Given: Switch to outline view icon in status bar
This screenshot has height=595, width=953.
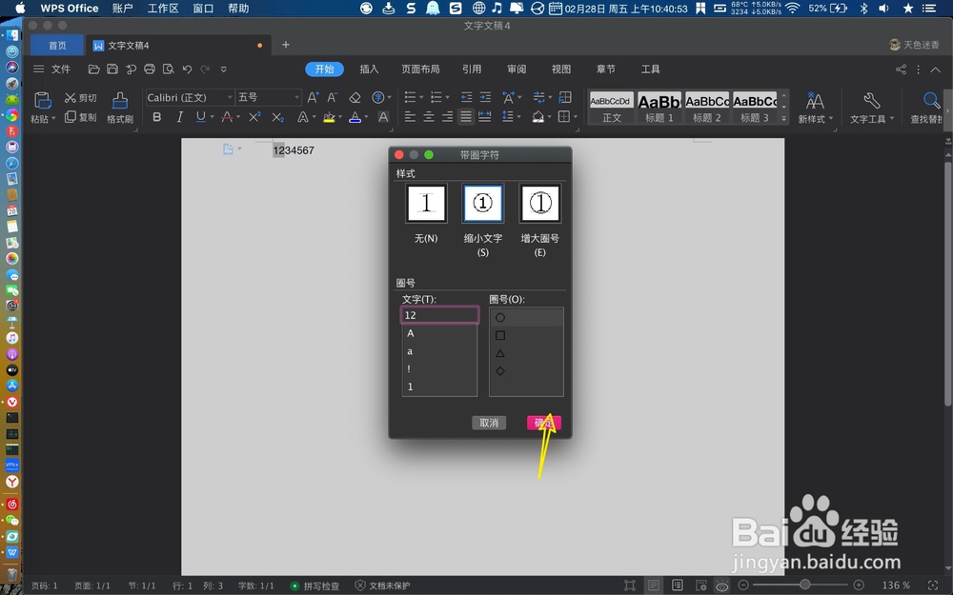Looking at the screenshot, I should [x=678, y=585].
